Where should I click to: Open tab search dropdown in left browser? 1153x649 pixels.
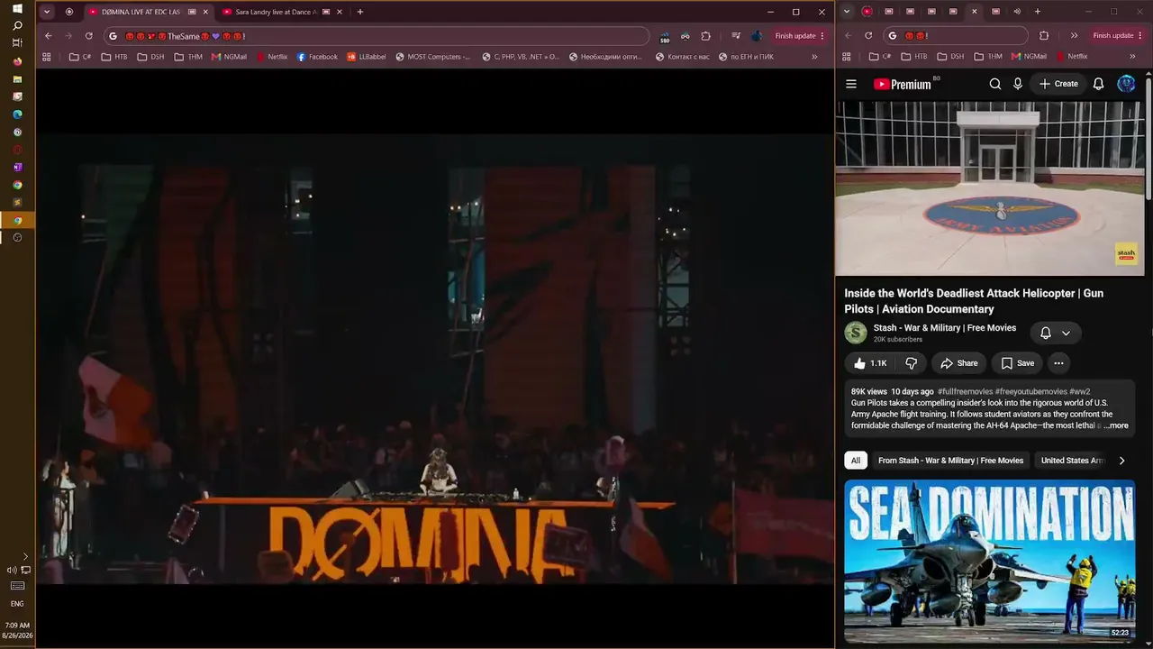[x=47, y=12]
